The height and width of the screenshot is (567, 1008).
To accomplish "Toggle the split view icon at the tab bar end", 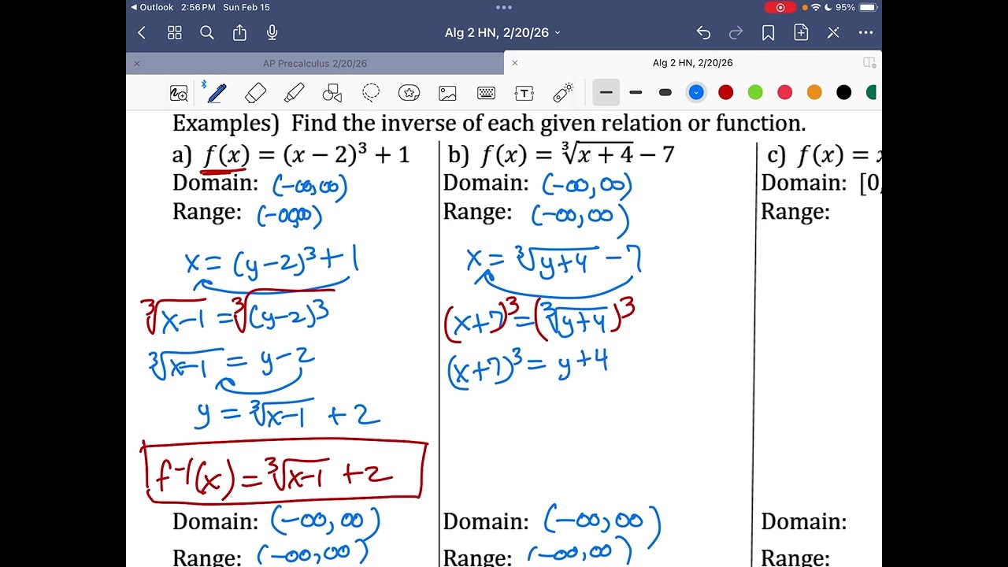I will [x=869, y=63].
